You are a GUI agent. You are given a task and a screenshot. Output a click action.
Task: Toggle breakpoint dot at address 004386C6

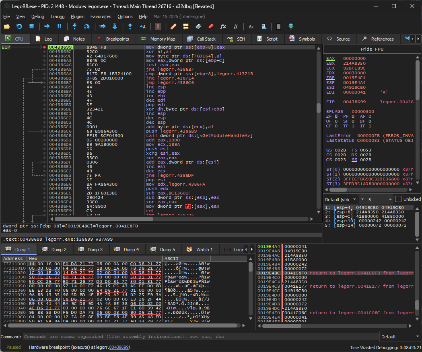click(x=44, y=131)
